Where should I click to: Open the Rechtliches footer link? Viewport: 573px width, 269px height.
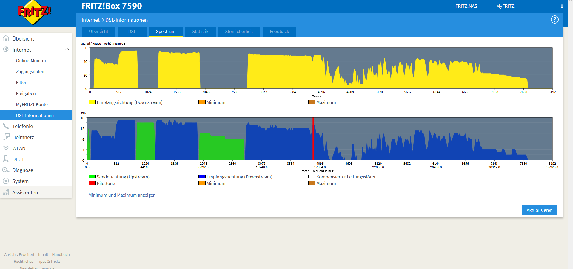pyautogui.click(x=23, y=261)
